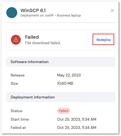121x136 pixels.
Task: Click the May 22, 2023 release date
Action: [x=69, y=75]
